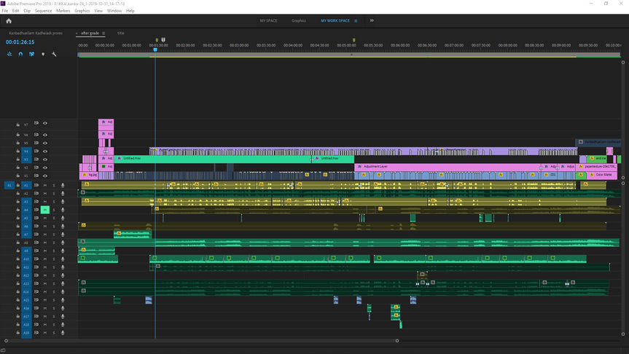Toggle sync lock on audio track A1
629x354 pixels.
(x=36, y=185)
